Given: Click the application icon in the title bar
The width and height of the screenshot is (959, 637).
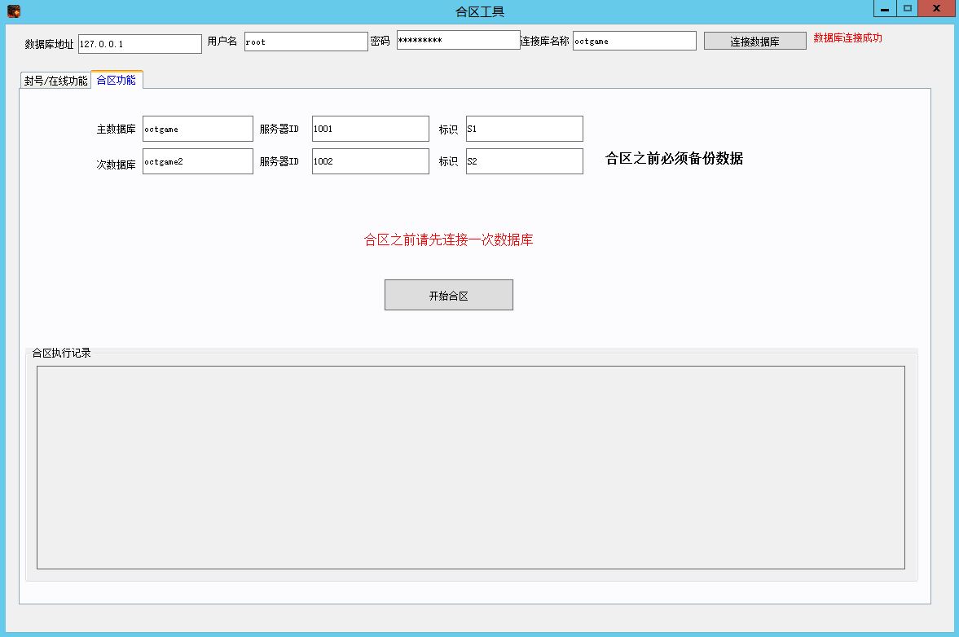Looking at the screenshot, I should tap(13, 11).
